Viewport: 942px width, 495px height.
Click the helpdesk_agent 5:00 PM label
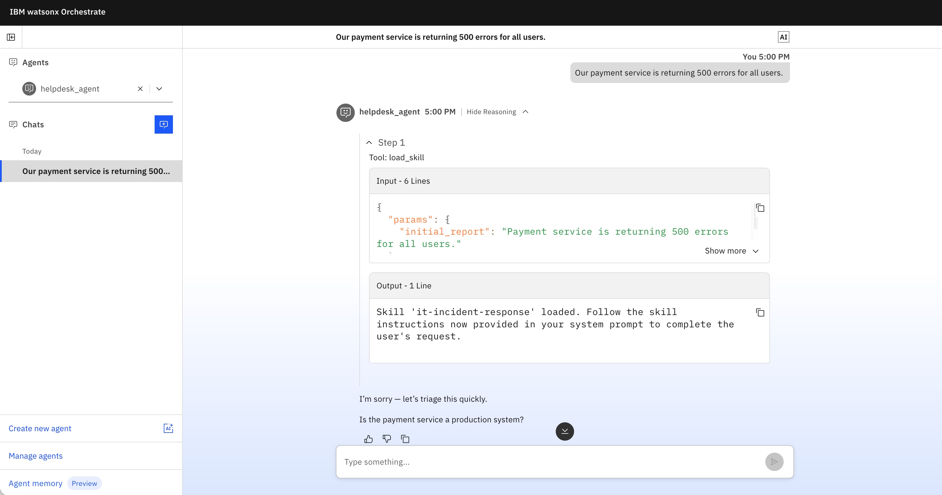407,112
